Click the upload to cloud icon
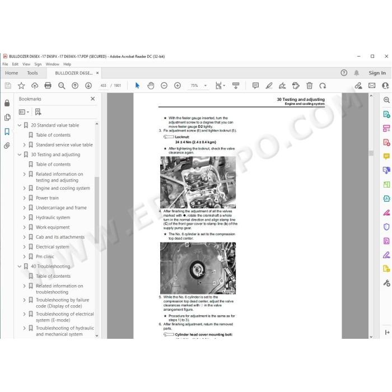Image resolution: width=392 pixels, height=392 pixels. [35, 86]
